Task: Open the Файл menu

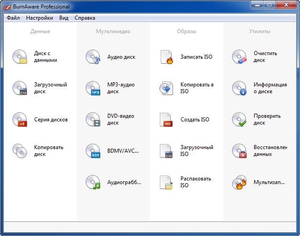Action: point(13,18)
